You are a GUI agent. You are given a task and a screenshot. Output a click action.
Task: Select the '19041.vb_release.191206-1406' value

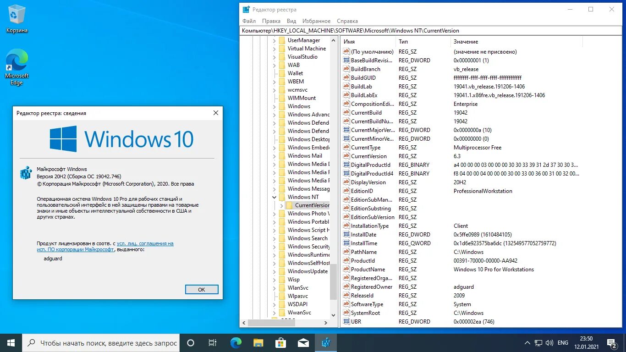point(489,87)
